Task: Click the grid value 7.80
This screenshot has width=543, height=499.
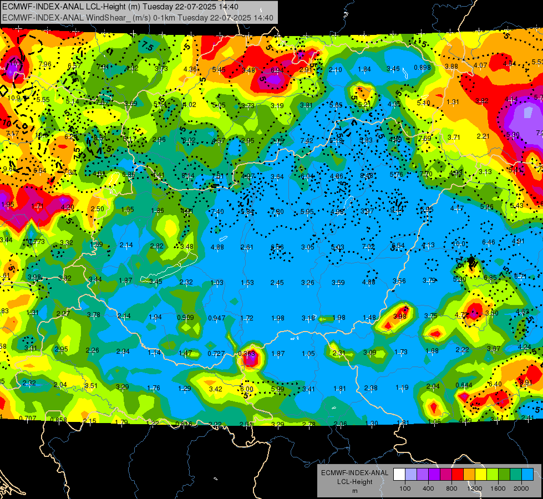Action: pyautogui.click(x=277, y=212)
